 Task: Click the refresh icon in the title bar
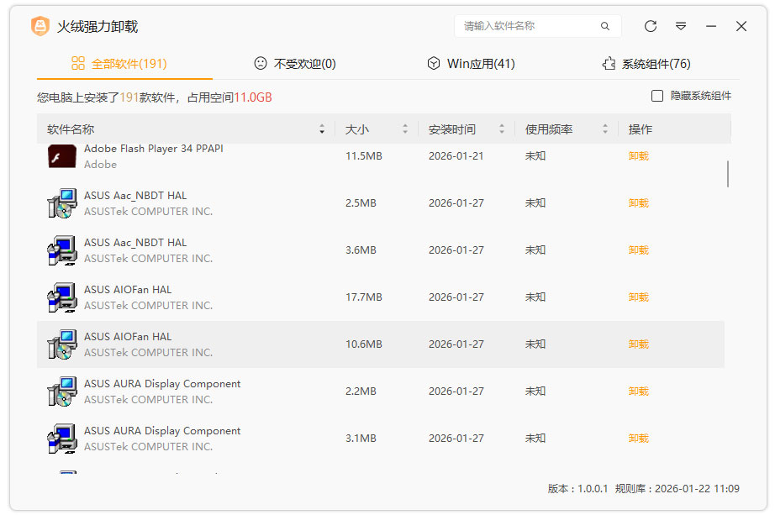point(650,26)
